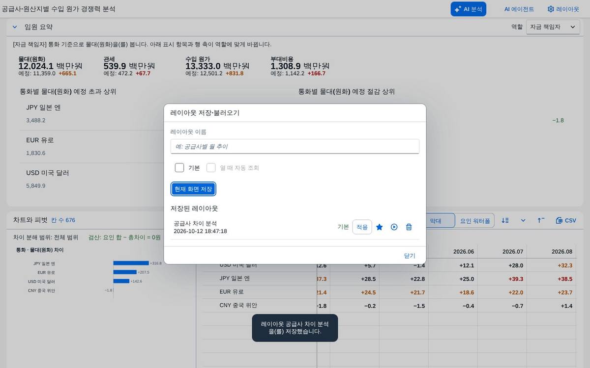Switch to 요인 워터폴 tab

click(474, 221)
